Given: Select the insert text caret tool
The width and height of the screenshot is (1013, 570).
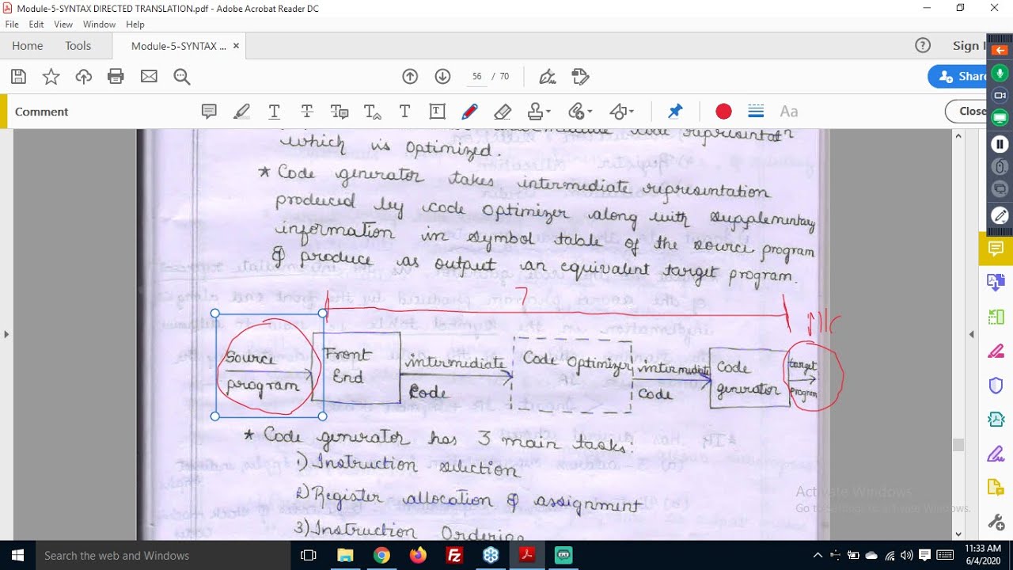Looking at the screenshot, I should coord(372,112).
